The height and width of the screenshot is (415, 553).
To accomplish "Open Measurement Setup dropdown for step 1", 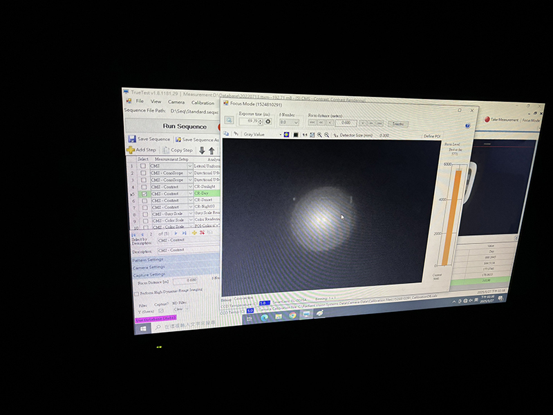I will coord(189,166).
